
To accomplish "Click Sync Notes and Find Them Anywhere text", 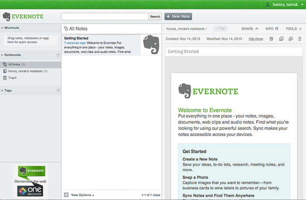I will 218,196.
